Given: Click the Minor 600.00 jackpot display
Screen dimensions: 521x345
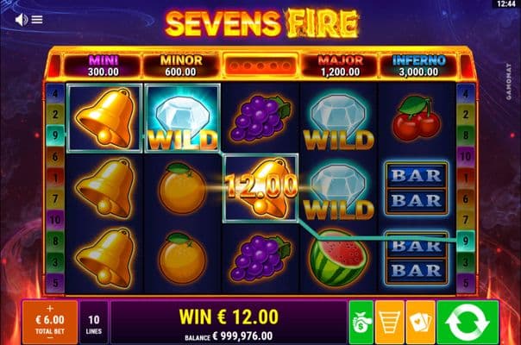Looking at the screenshot, I should click(x=181, y=66).
